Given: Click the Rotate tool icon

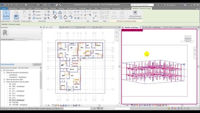Looking at the screenshot, I should click(65, 17).
